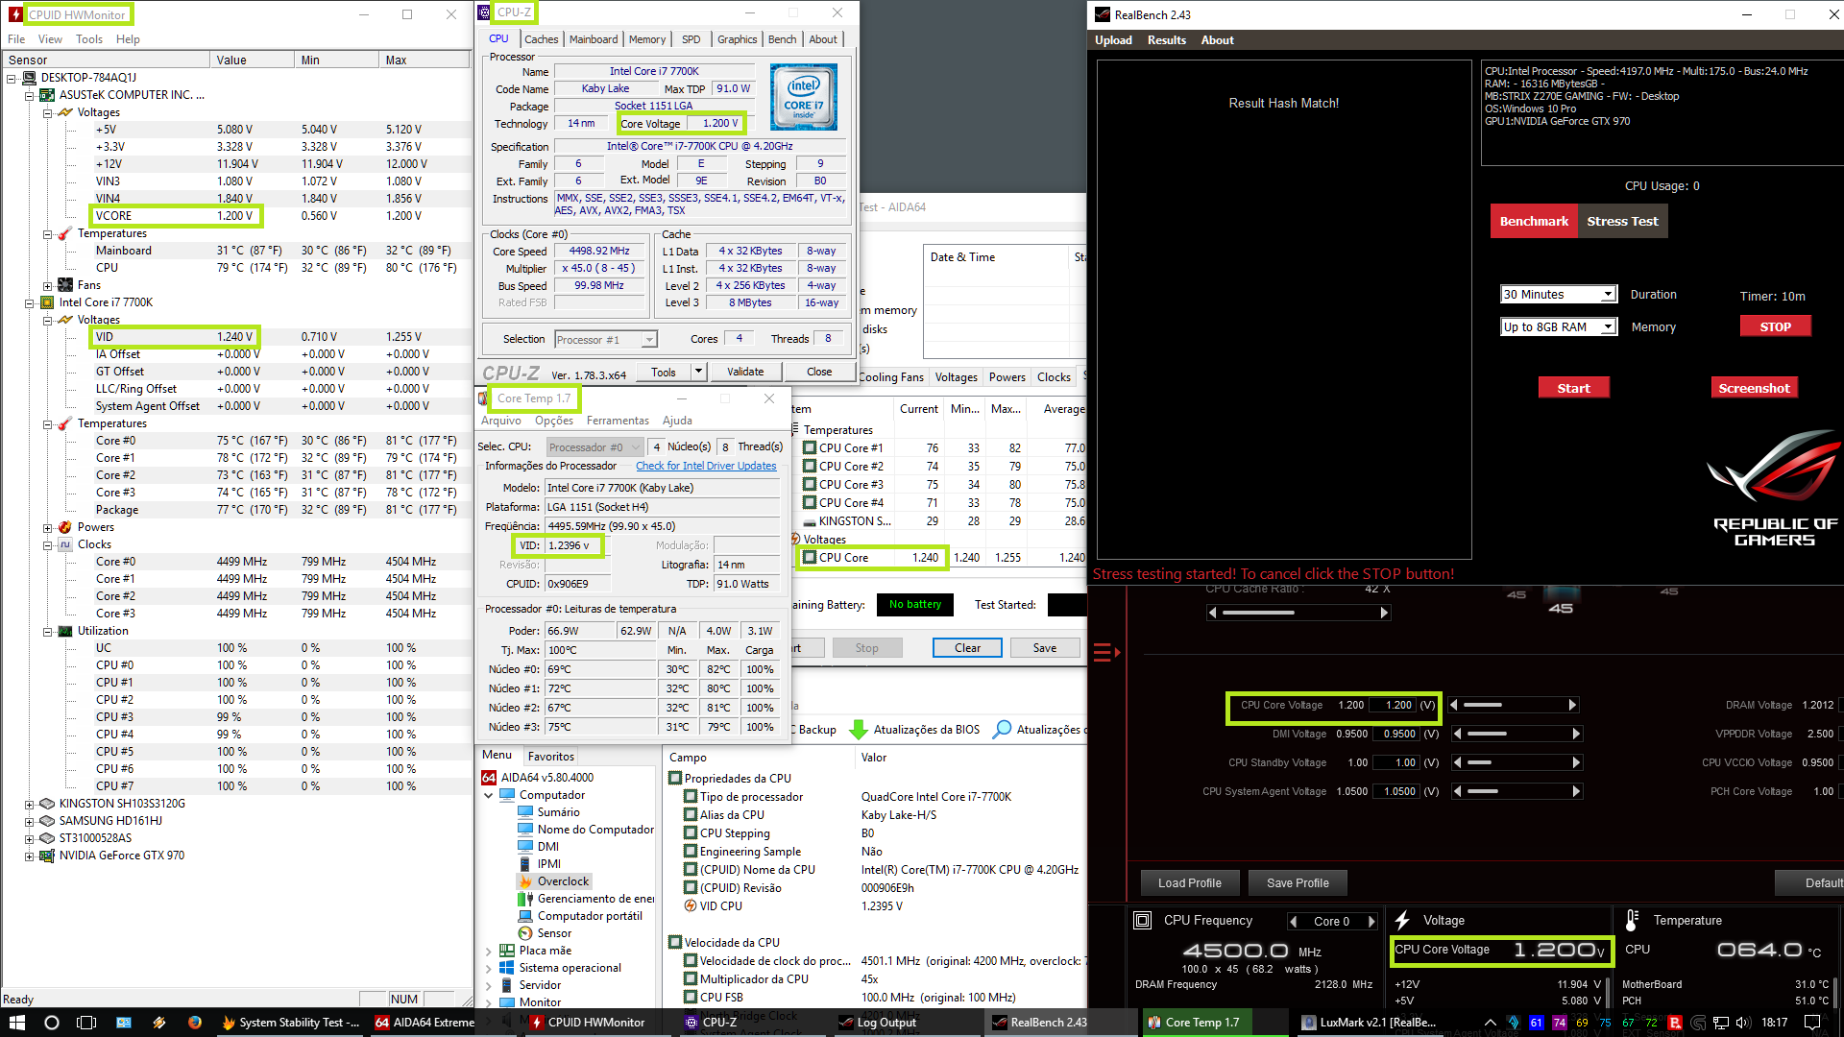Switch to the Mainboard tab in CPU-Z
The image size is (1844, 1037).
pyautogui.click(x=594, y=39)
